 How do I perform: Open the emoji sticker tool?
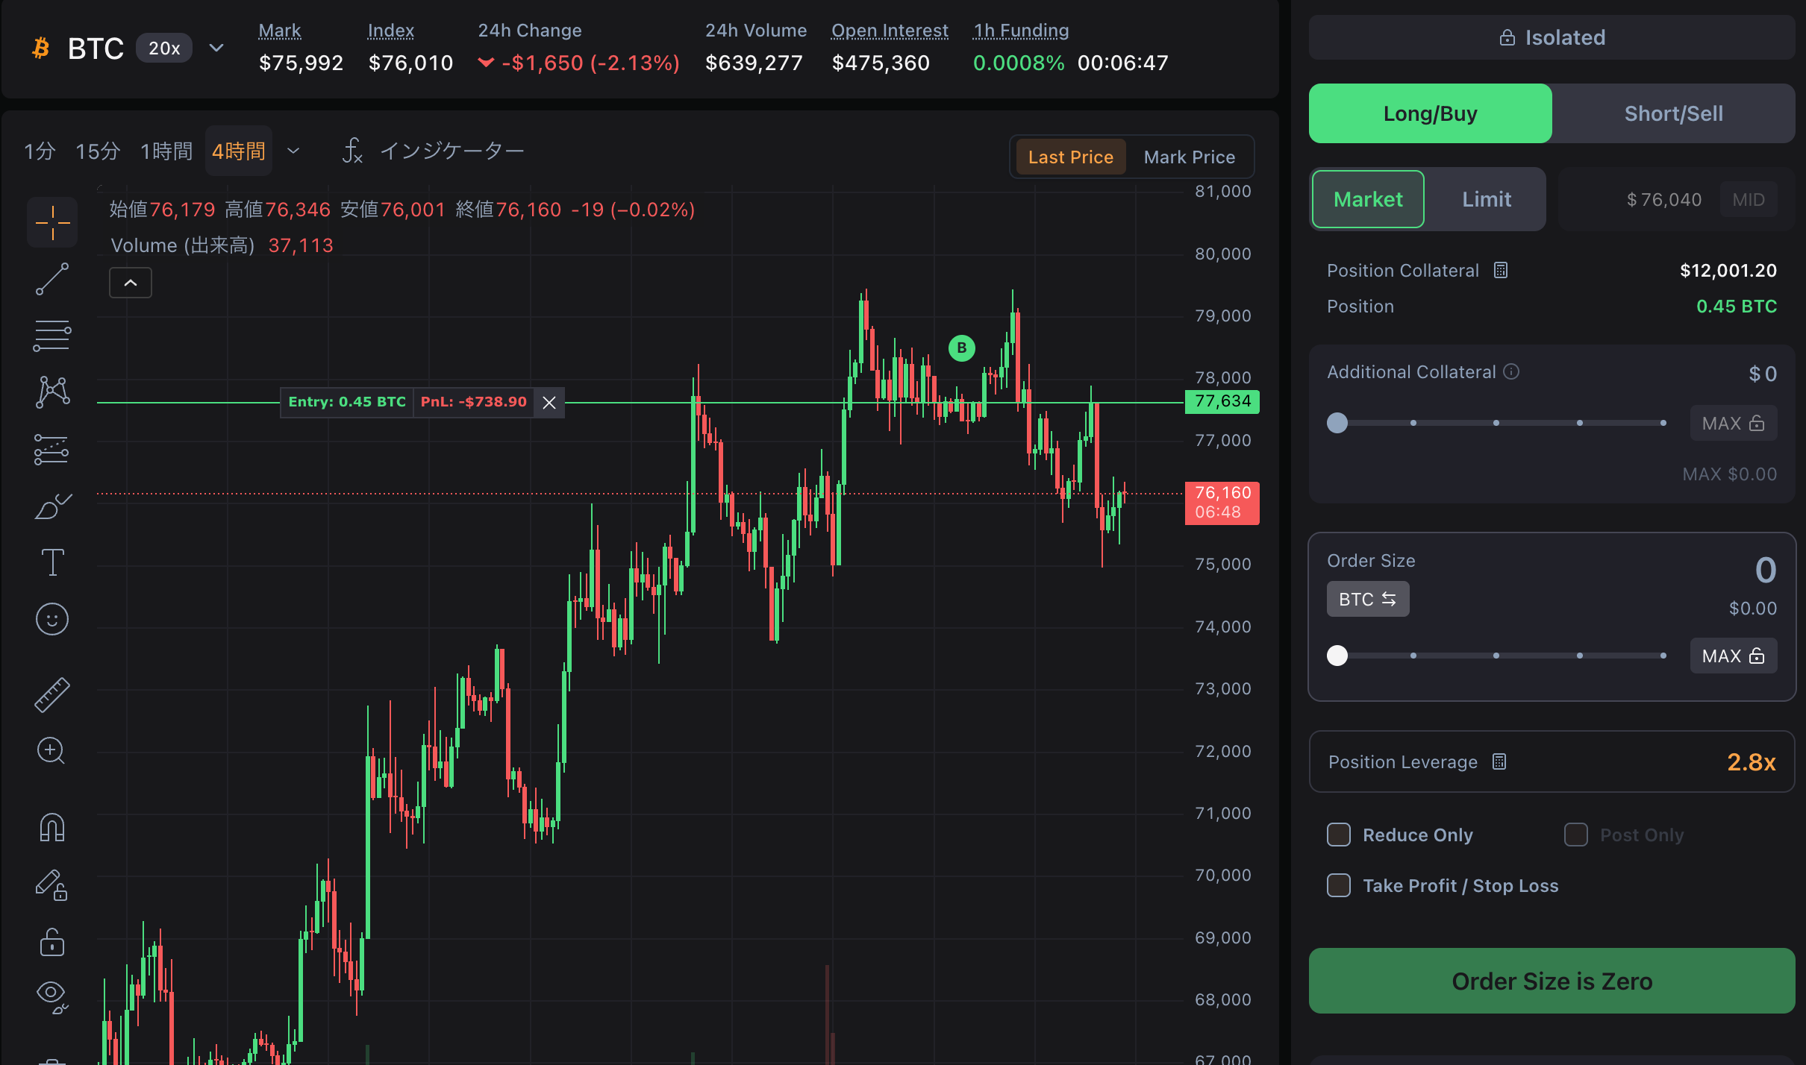pos(52,619)
